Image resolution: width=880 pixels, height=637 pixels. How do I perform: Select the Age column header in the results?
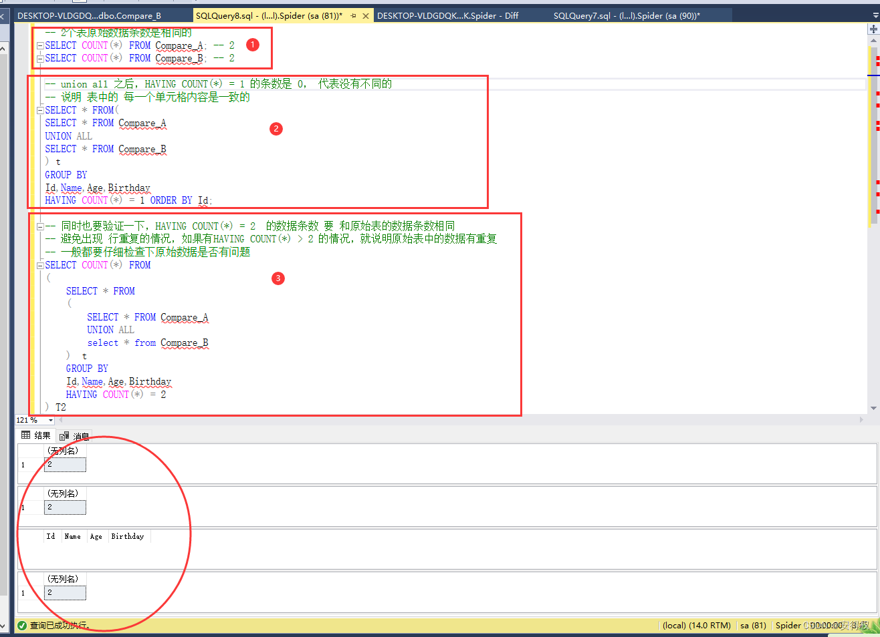97,536
